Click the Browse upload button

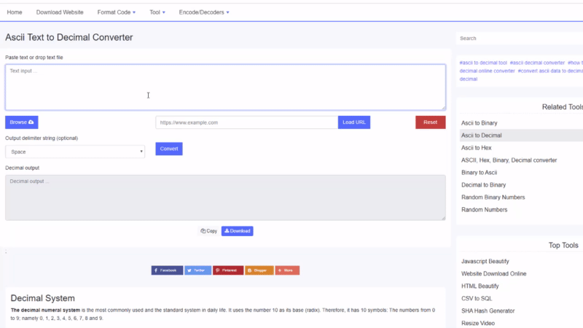point(22,122)
